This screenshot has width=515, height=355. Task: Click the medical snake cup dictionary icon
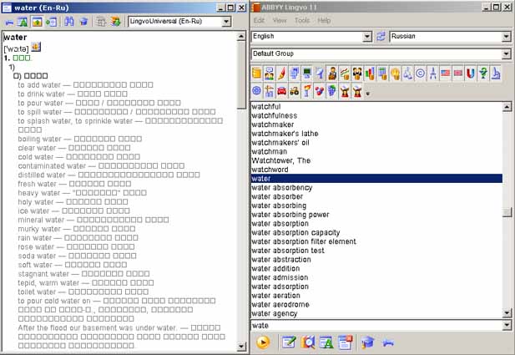tap(483, 74)
